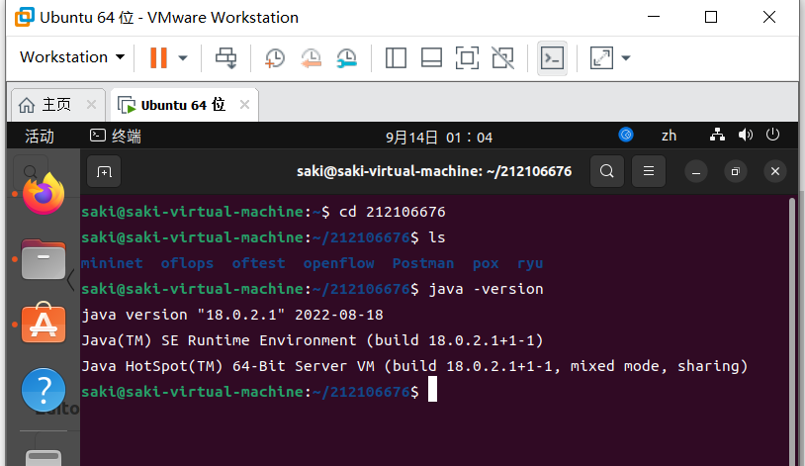Click the terminal title saki@saki-virtual-machine
This screenshot has height=466, width=805.
pos(434,171)
